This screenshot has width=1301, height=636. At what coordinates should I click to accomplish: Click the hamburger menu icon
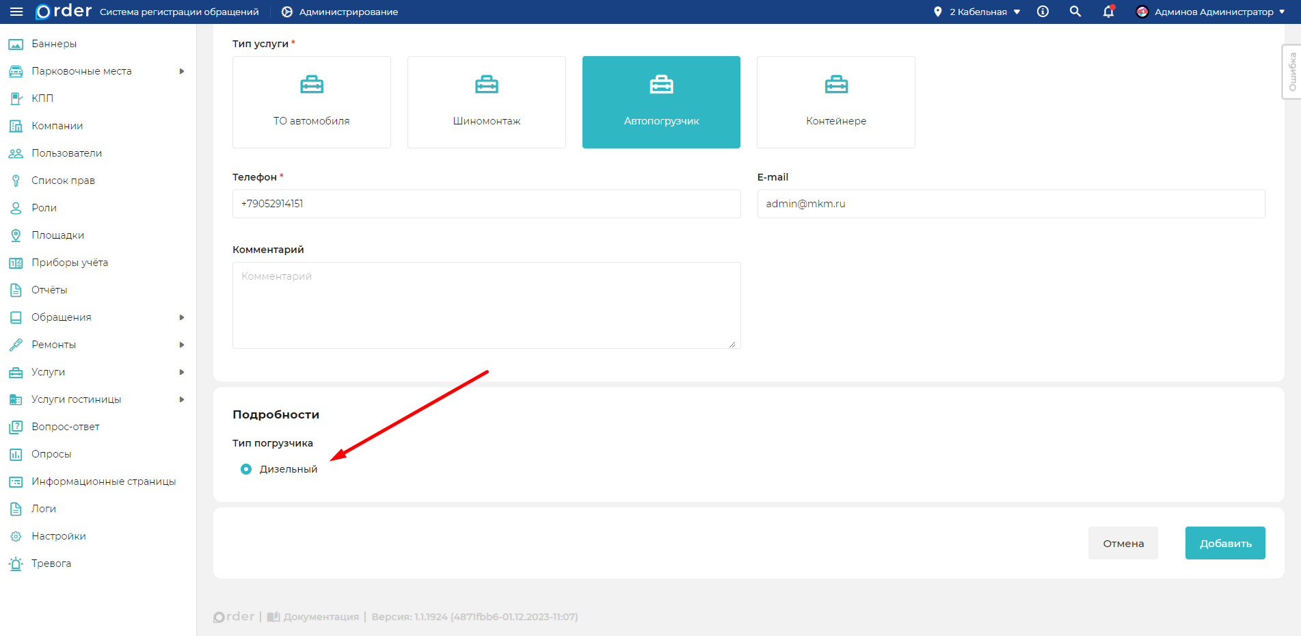[16, 12]
